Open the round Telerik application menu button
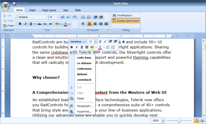The image size is (206, 124). [5, 6]
